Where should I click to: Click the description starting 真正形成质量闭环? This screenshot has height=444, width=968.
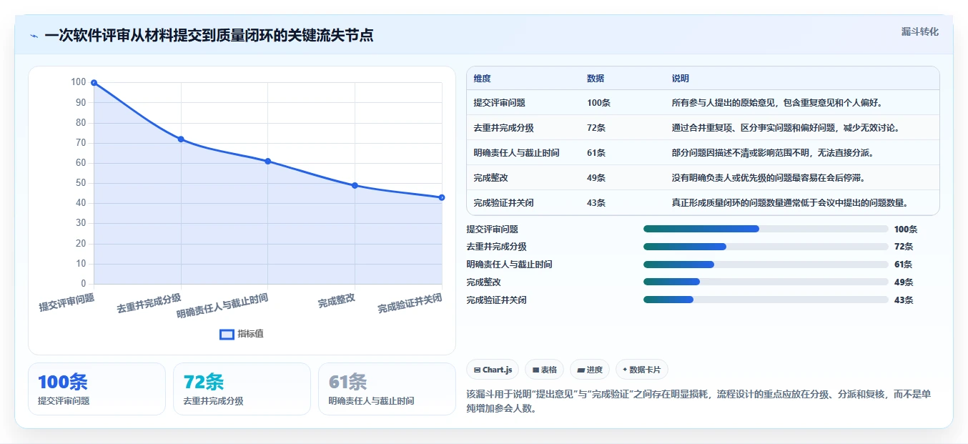pyautogui.click(x=790, y=202)
